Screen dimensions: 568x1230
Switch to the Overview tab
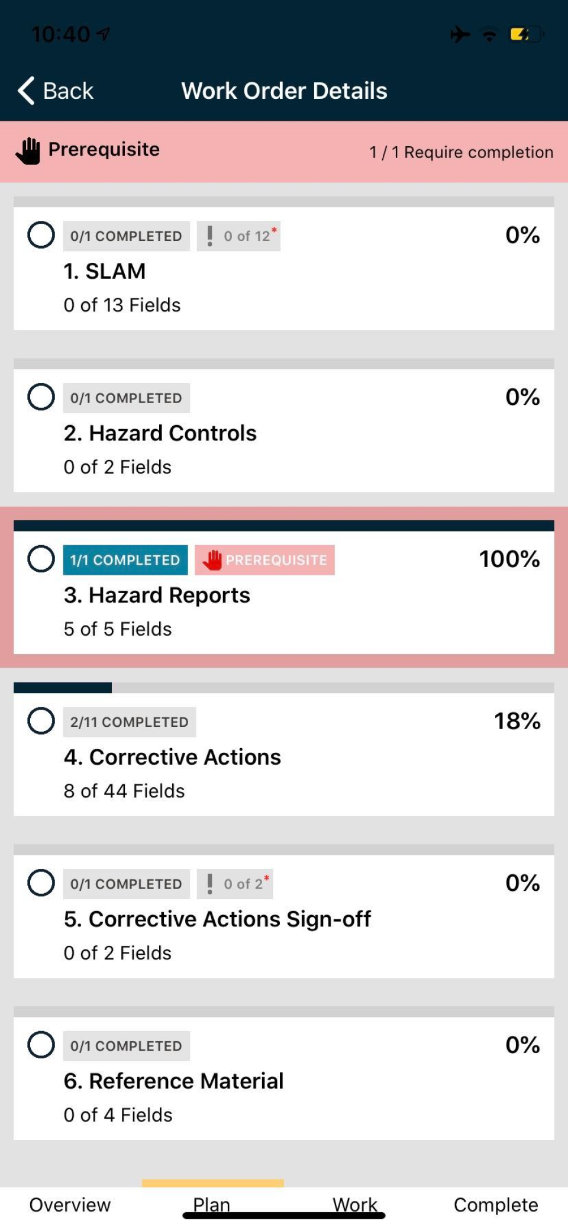(x=70, y=1205)
